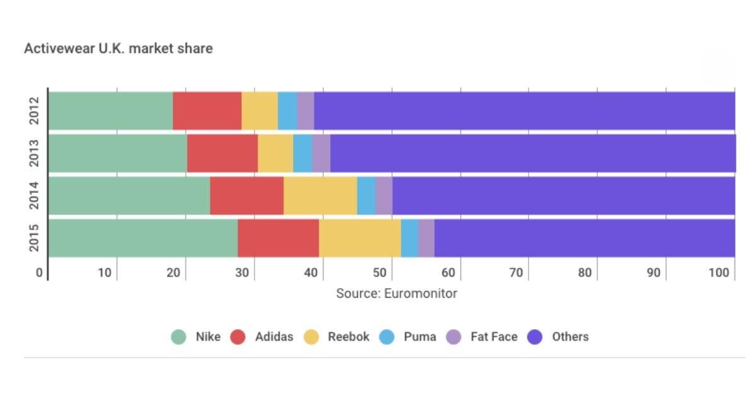The width and height of the screenshot is (756, 396).
Task: Toggle the "Fat Face" legend text label
Action: [493, 337]
